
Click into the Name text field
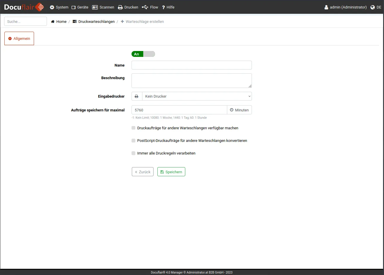tap(191, 65)
